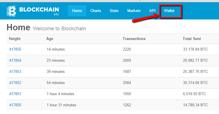Select the '1 hour 4 minutes' cell
This screenshot has height=114, width=219.
[x=60, y=94]
